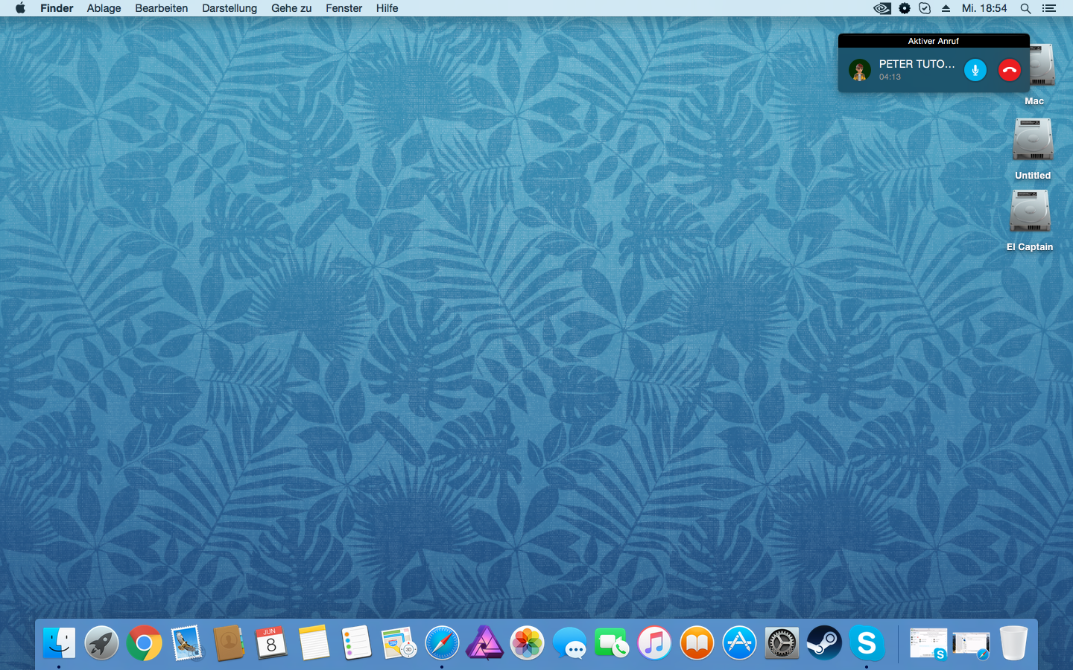Click the Aktiver Anruf title bar

[934, 41]
